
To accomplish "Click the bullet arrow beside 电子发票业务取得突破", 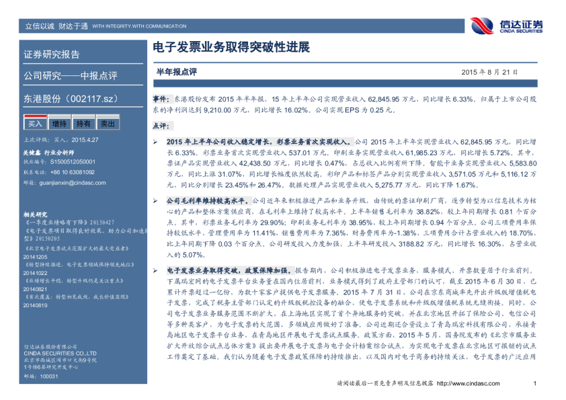I will (x=155, y=268).
